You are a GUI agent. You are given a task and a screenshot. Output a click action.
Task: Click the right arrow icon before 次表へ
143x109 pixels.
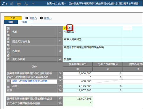point(41,18)
